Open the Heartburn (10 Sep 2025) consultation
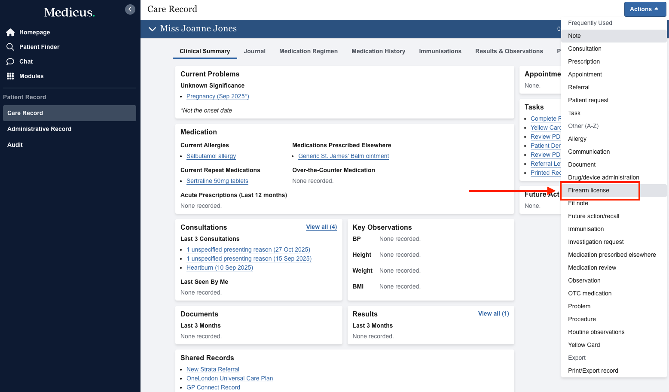This screenshot has height=392, width=669. 220,267
